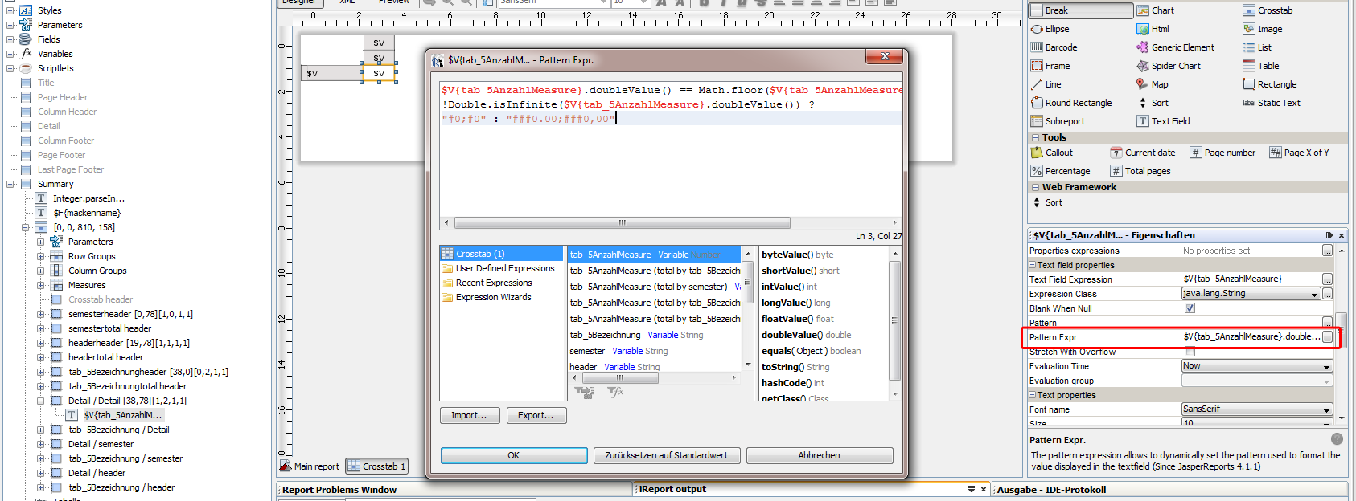1356x501 pixels.
Task: Click the Abbrechen button
Action: coord(819,455)
